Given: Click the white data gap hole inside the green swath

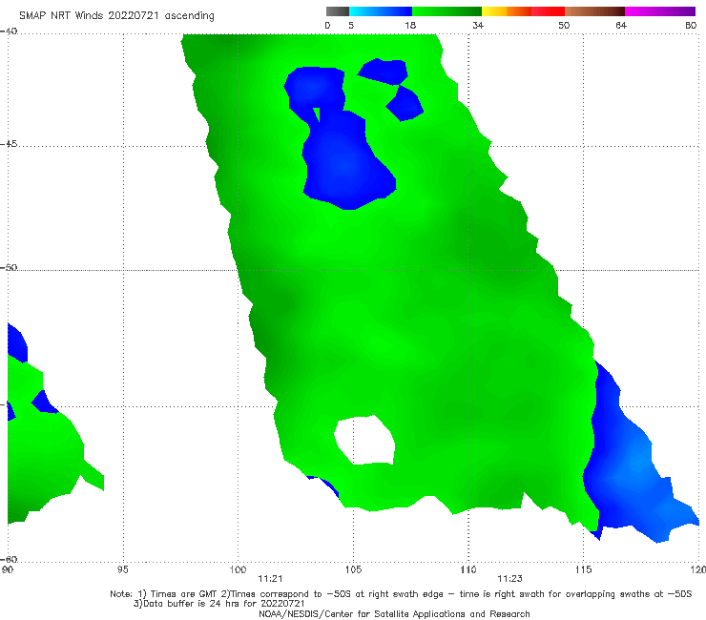Looking at the screenshot, I should 364,441.
